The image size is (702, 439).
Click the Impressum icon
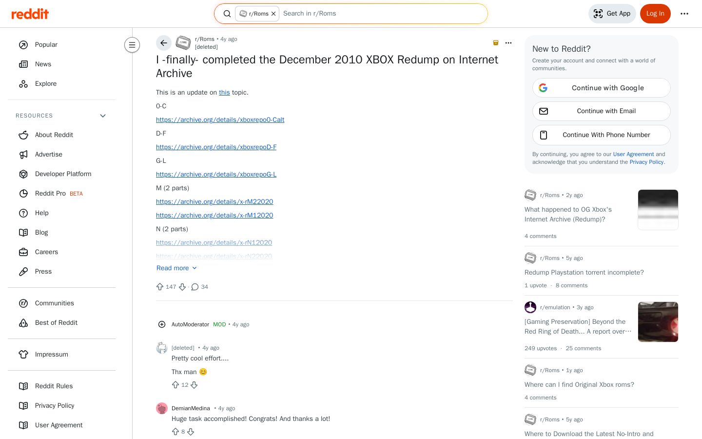pyautogui.click(x=23, y=355)
